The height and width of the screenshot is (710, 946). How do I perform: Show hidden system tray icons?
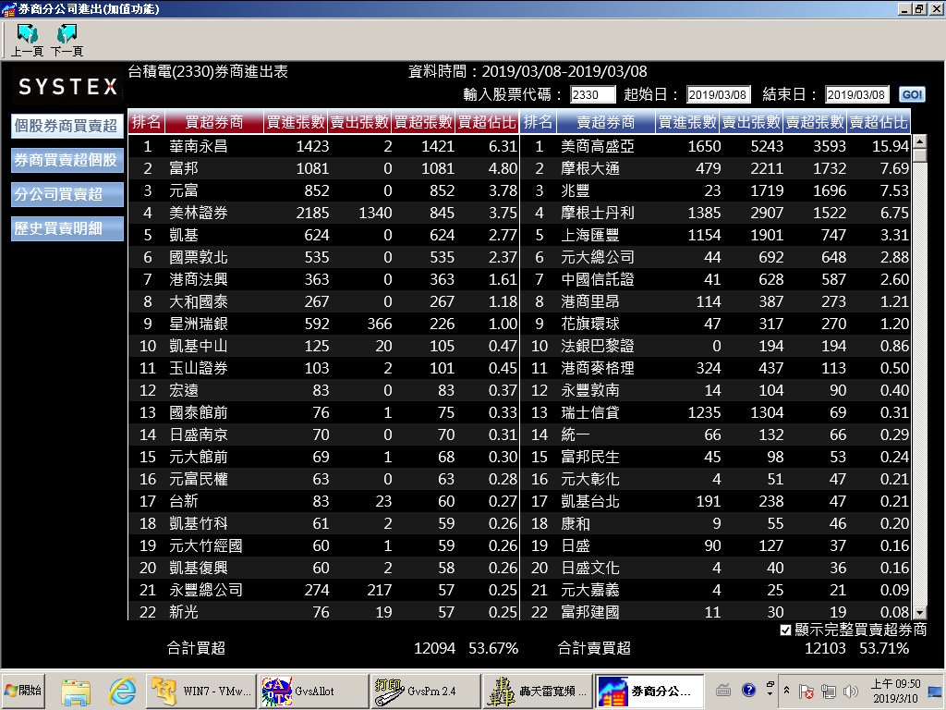786,691
